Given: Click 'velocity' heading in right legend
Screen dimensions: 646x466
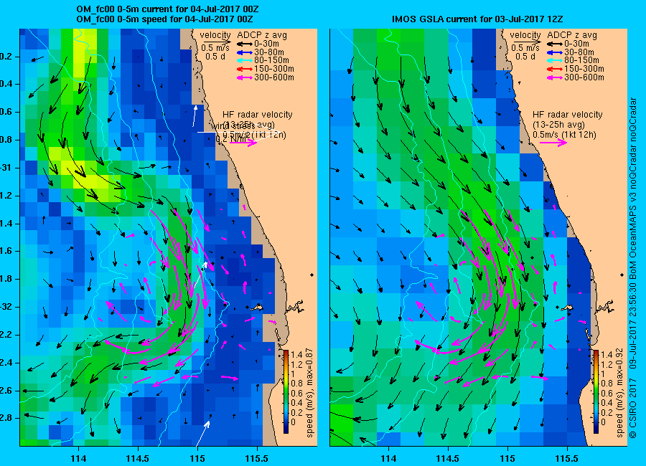Looking at the screenshot, I should (x=525, y=35).
